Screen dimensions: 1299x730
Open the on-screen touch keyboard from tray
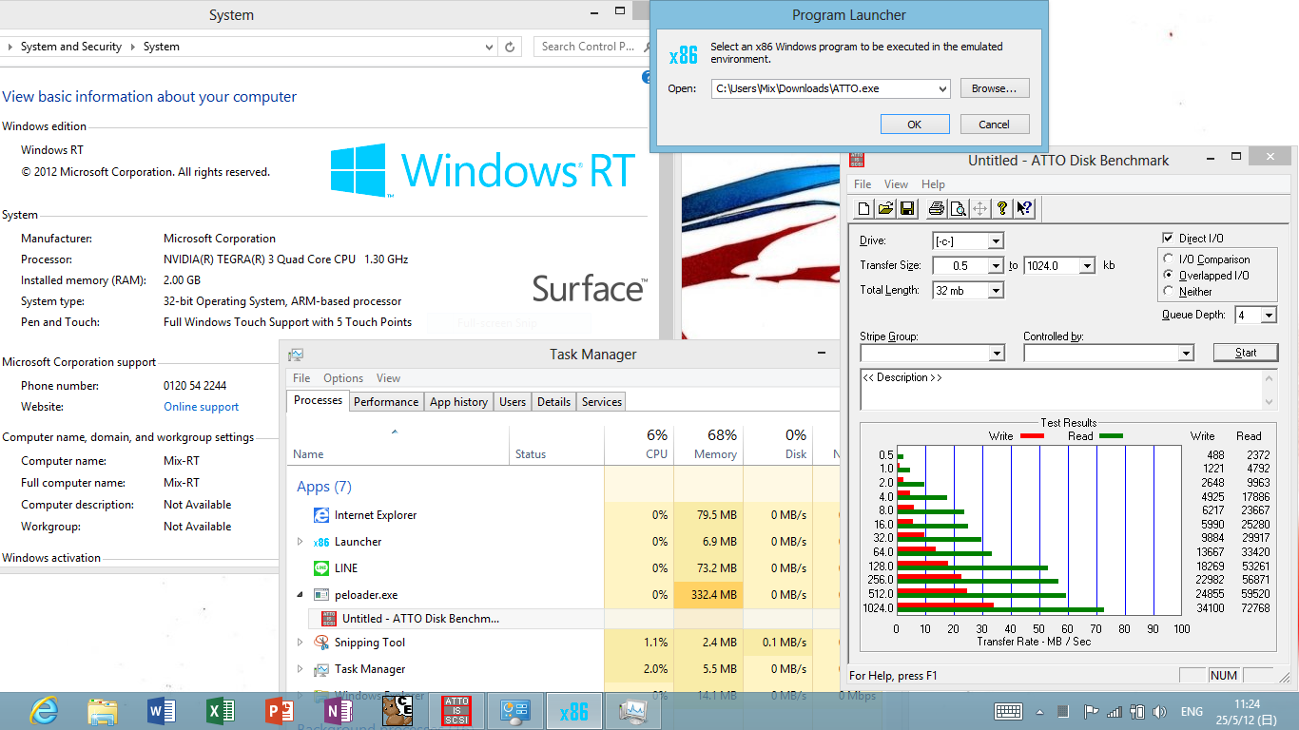[1008, 711]
